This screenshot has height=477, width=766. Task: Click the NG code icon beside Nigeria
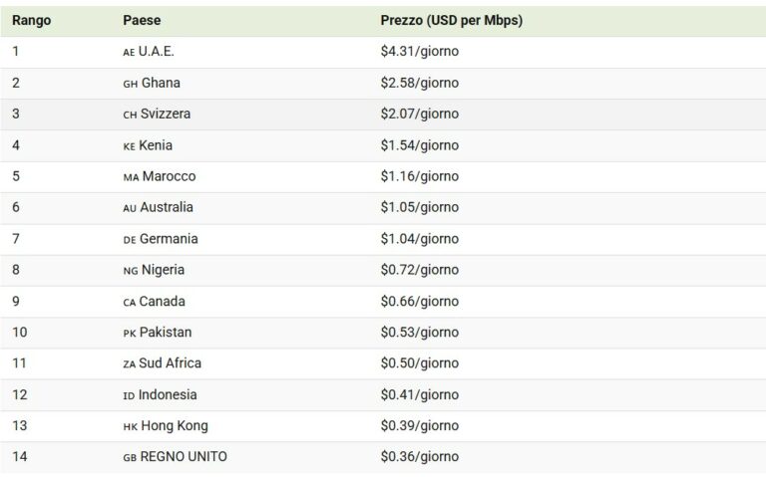[130, 271]
